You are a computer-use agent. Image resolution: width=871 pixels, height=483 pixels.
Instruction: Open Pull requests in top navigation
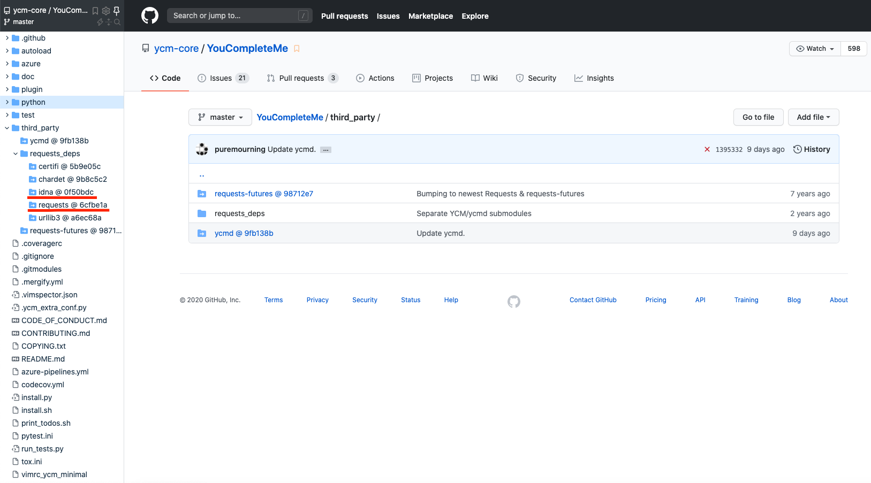pos(345,16)
